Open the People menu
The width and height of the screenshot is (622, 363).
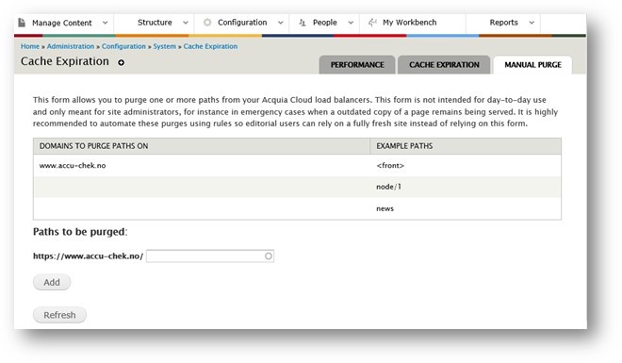[324, 23]
